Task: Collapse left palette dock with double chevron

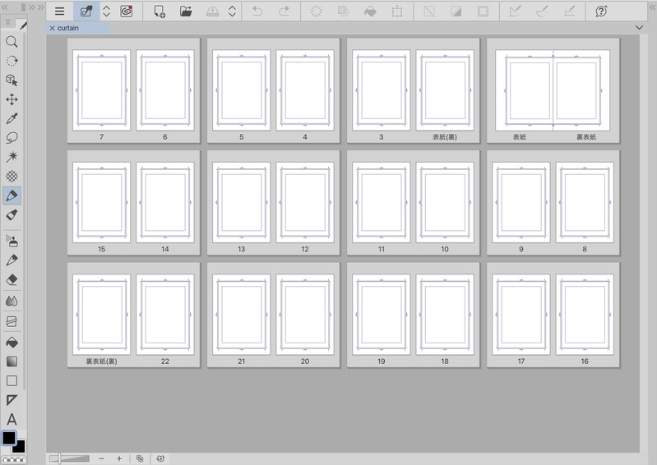Action: click(5, 7)
